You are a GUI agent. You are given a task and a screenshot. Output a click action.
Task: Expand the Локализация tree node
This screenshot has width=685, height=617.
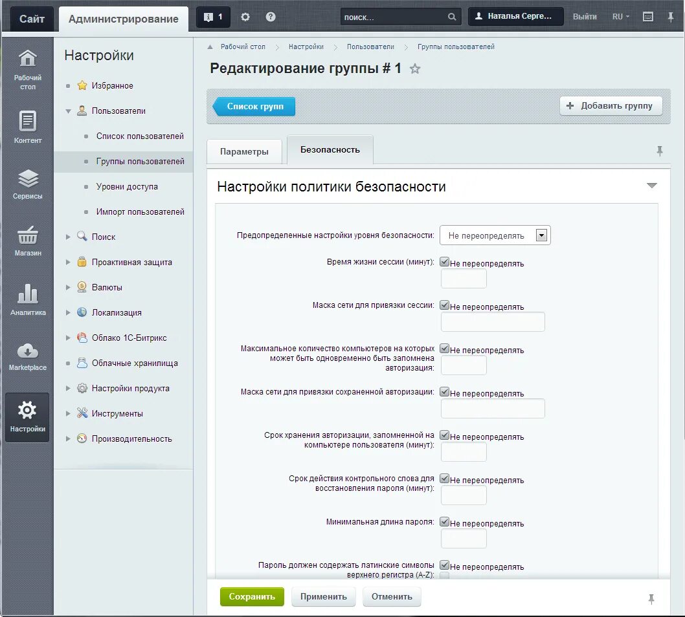pos(68,312)
